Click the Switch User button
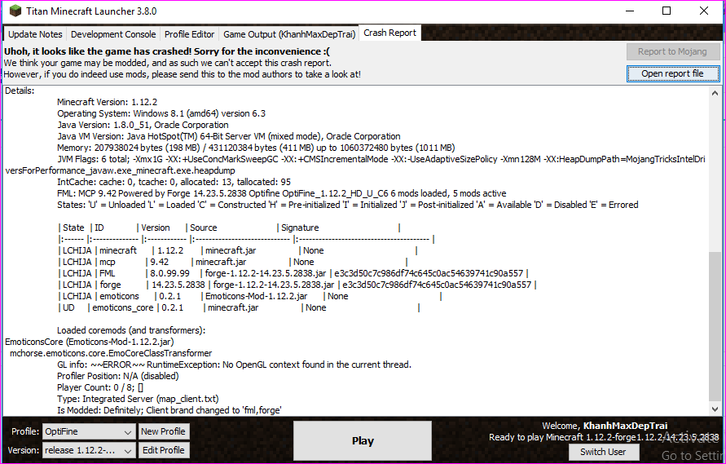Viewport: 726px width, 464px height. click(x=603, y=452)
